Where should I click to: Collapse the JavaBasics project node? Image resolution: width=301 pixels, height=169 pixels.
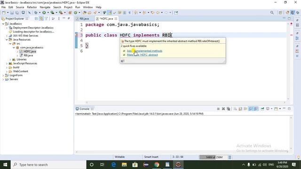[3, 24]
